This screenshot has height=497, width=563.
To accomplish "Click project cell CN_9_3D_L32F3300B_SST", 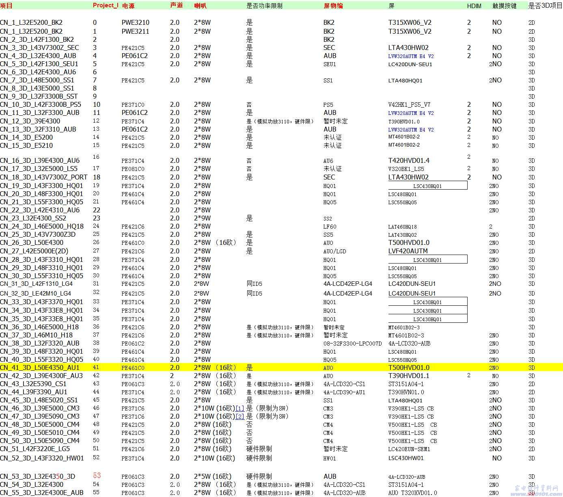I will (39, 97).
